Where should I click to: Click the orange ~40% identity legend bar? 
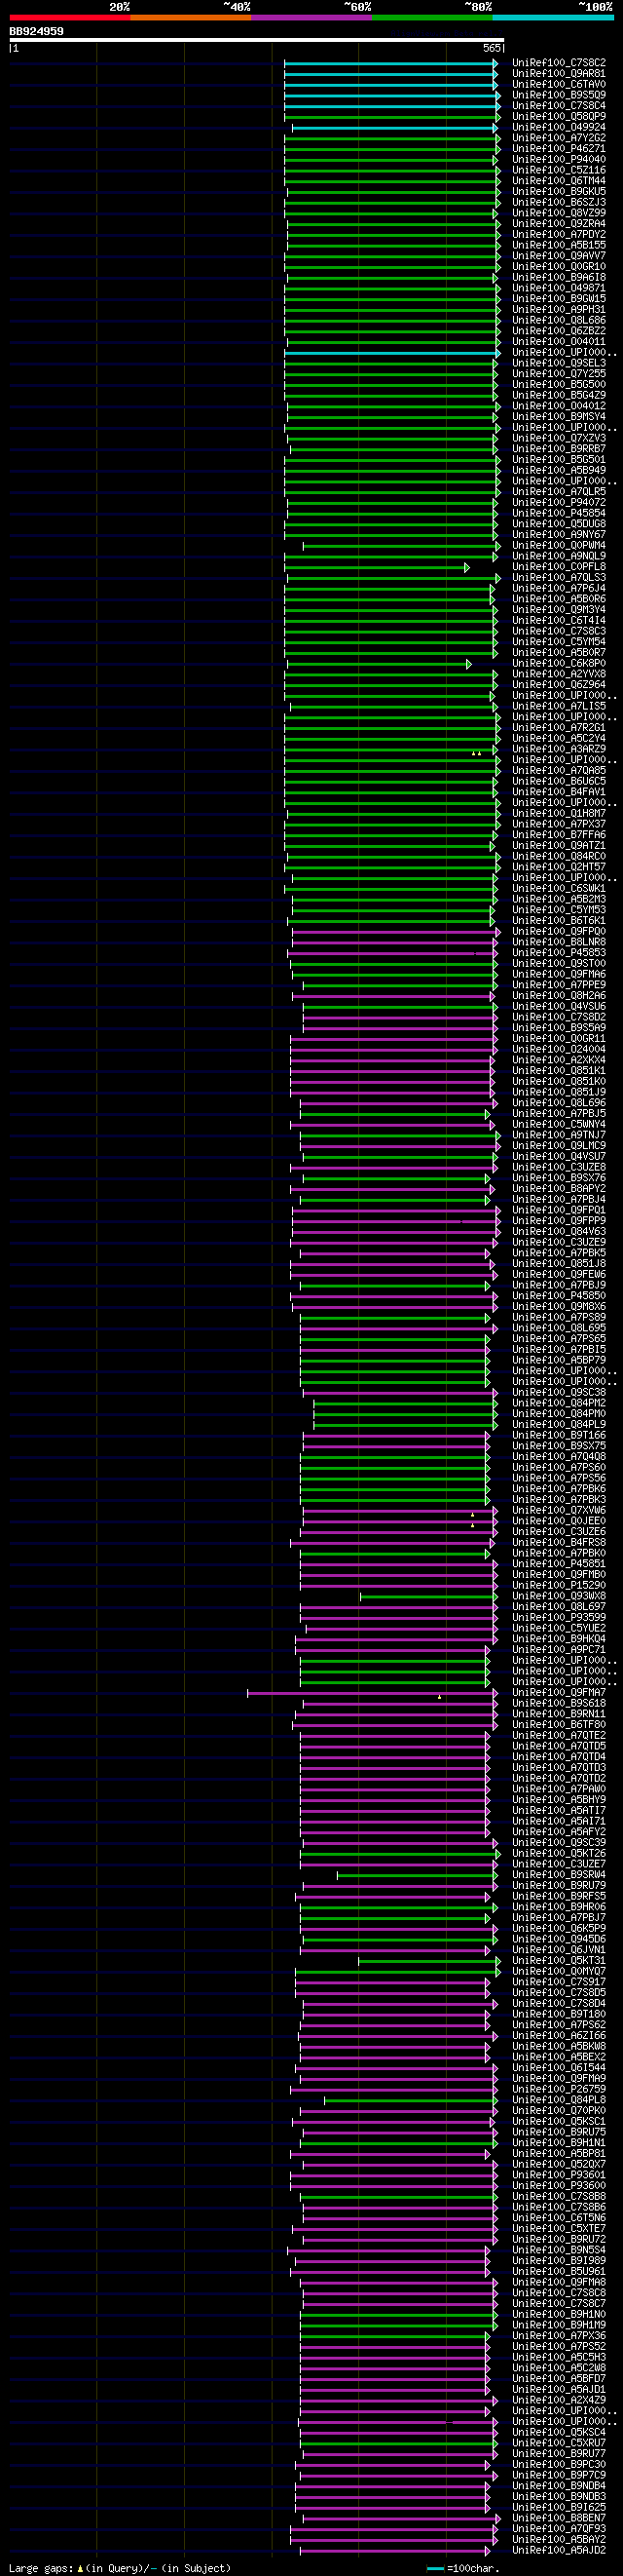point(191,17)
